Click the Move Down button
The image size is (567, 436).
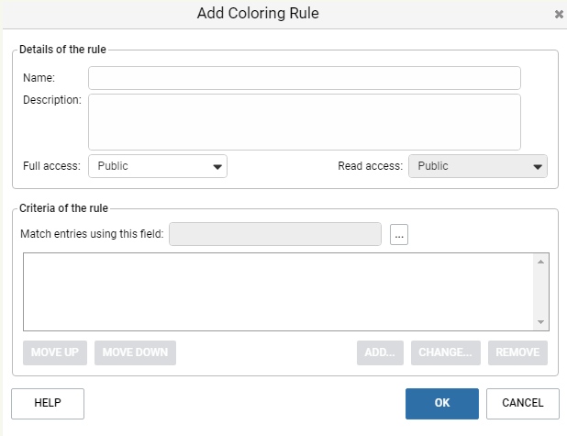pos(135,352)
